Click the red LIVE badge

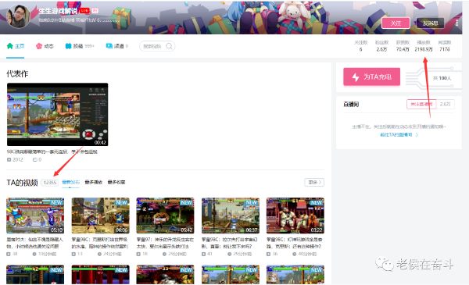pyautogui.click(x=84, y=10)
